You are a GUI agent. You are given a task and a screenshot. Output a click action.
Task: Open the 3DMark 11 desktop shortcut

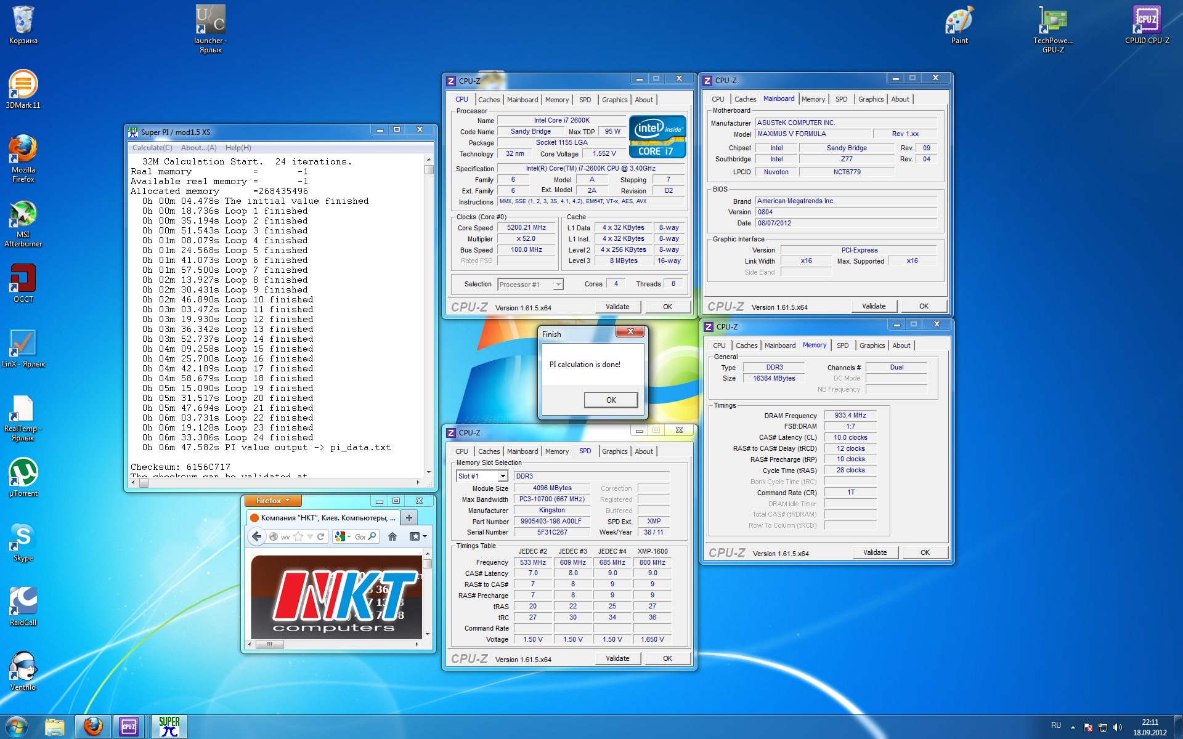23,89
